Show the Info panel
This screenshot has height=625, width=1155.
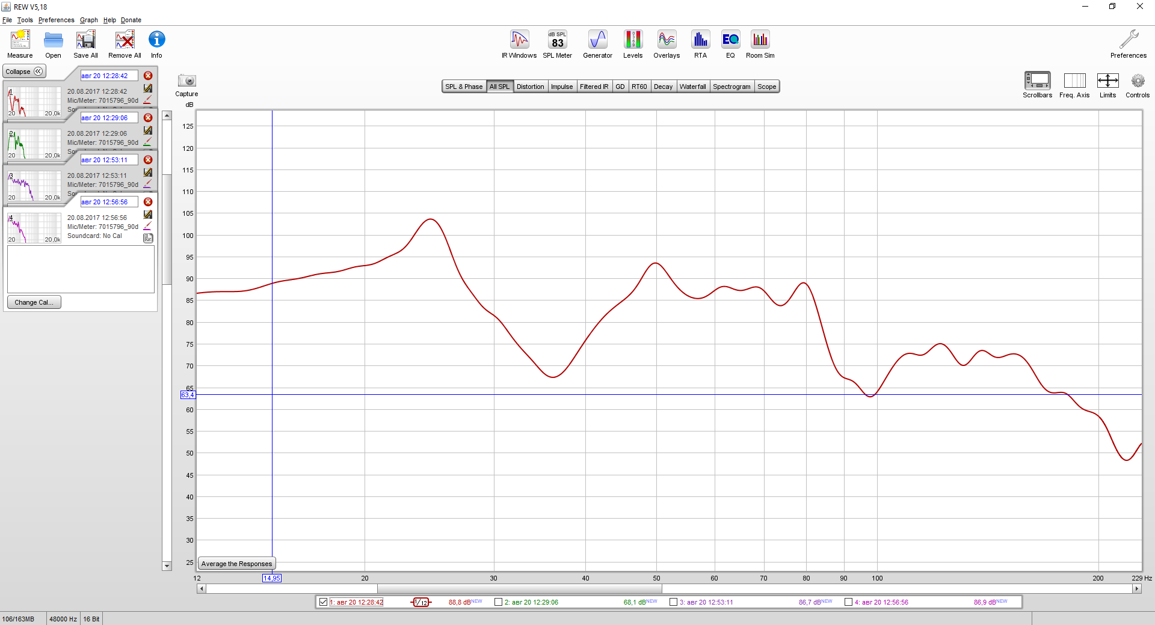click(x=156, y=44)
